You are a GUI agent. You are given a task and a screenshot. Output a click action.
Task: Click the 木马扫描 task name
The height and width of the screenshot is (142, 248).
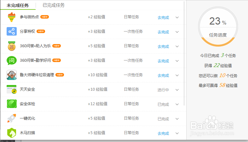pos(27,133)
